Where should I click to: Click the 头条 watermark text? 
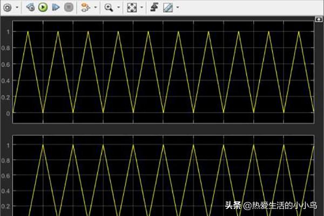click(x=233, y=205)
